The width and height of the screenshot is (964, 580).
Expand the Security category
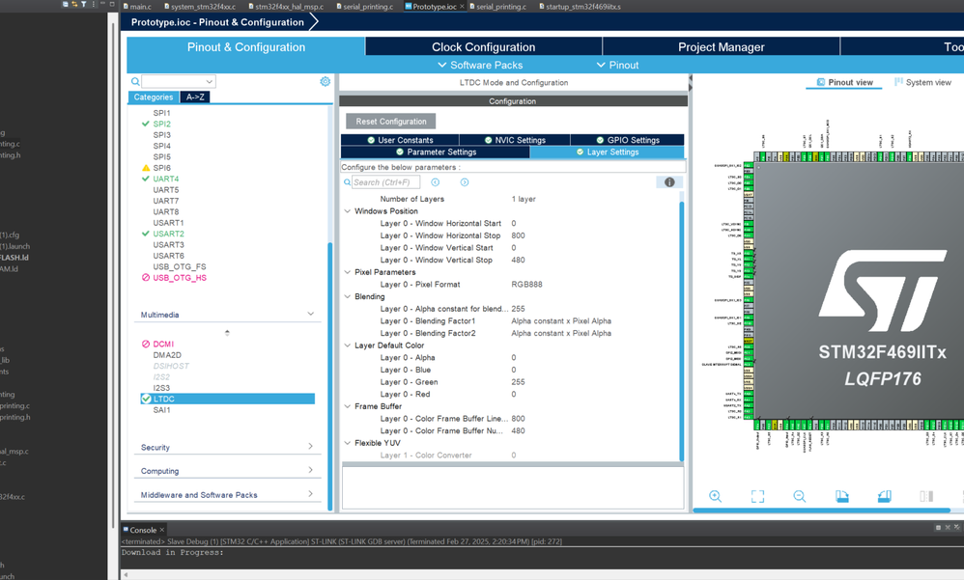click(x=310, y=446)
